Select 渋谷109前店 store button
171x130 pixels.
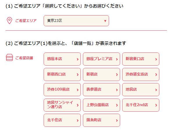click(62, 90)
